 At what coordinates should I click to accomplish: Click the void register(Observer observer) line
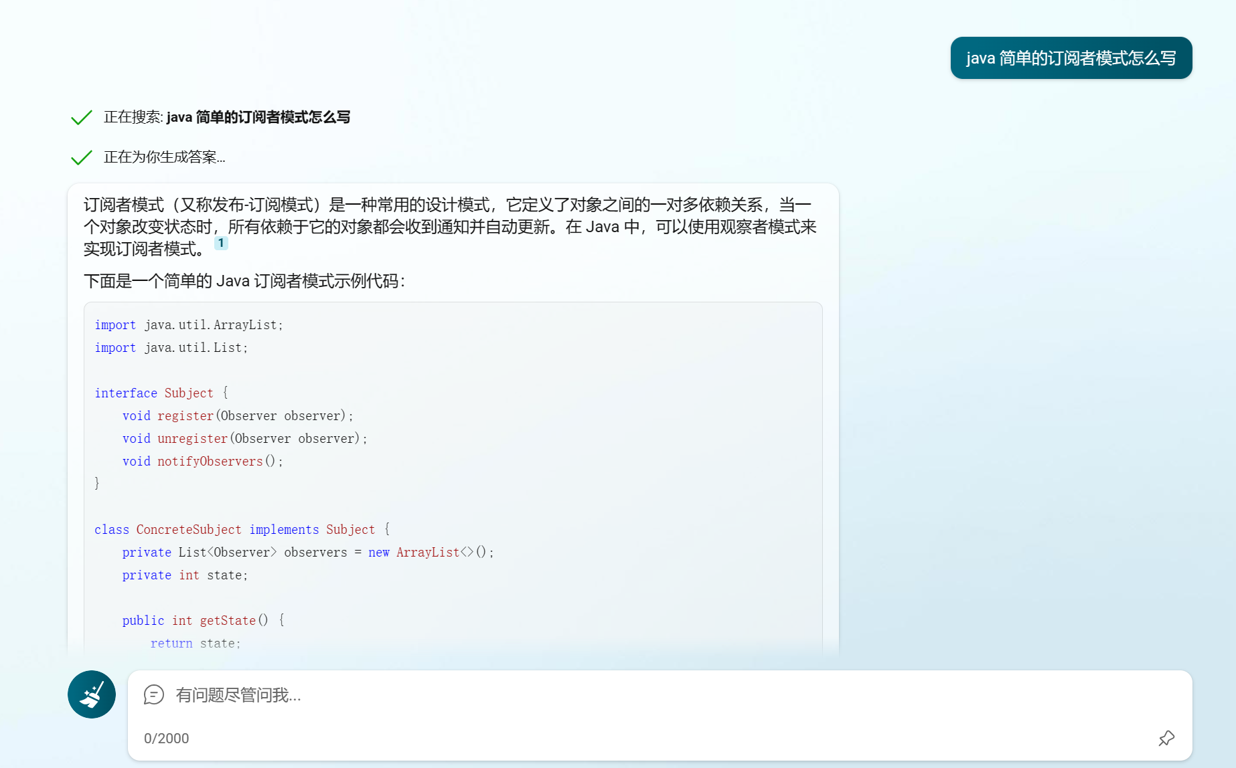(x=238, y=416)
